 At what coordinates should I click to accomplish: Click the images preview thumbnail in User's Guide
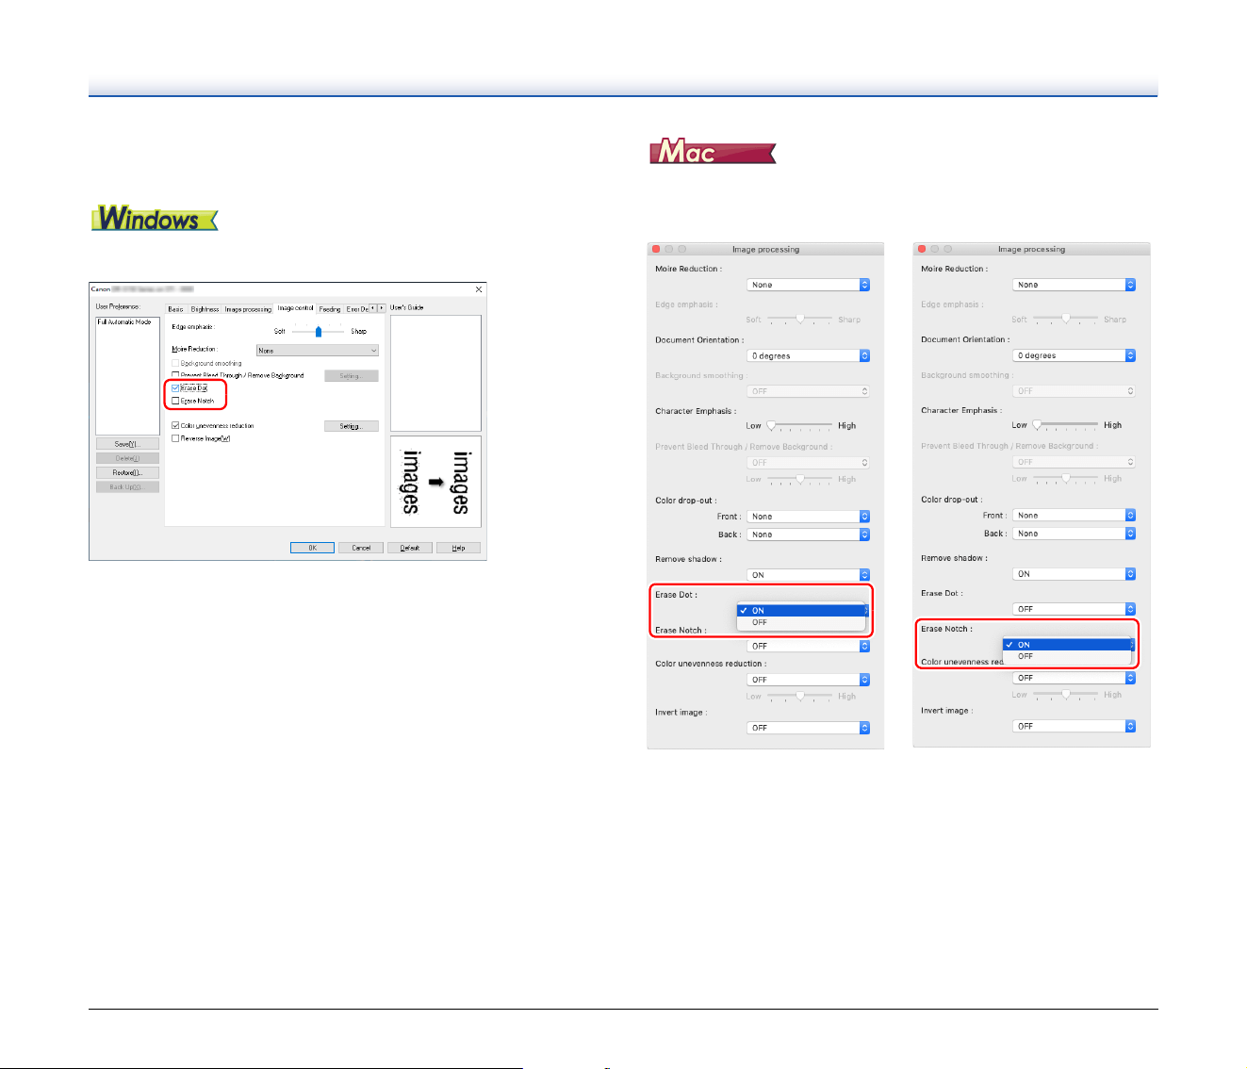coord(435,481)
